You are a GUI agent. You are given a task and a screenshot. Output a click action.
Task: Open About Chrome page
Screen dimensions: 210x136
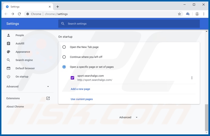(15, 106)
